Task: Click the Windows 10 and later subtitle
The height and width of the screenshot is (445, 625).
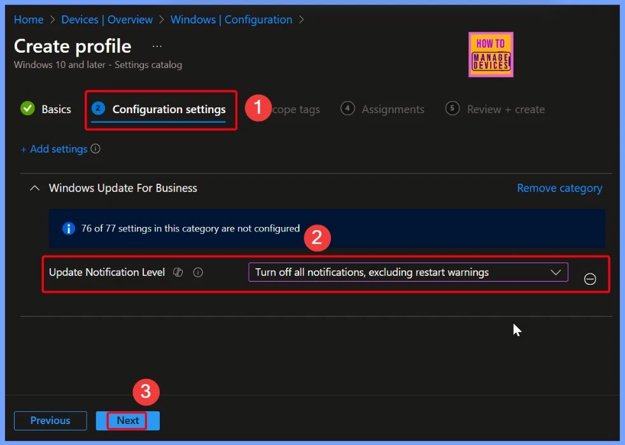Action: coord(98,64)
